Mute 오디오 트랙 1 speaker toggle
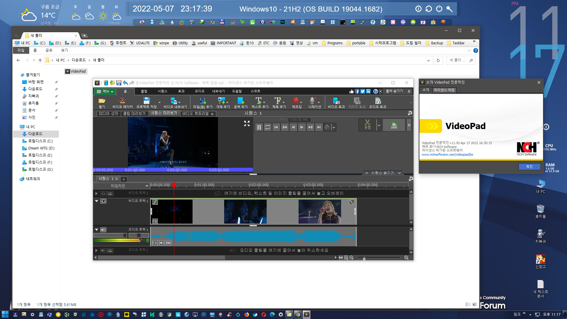This screenshot has height=319, width=567. pos(103,230)
